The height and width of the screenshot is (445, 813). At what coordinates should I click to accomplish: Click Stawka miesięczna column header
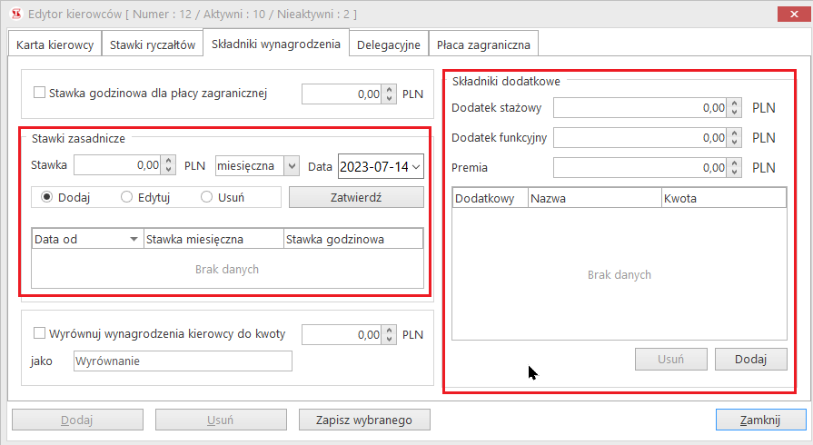[213, 239]
